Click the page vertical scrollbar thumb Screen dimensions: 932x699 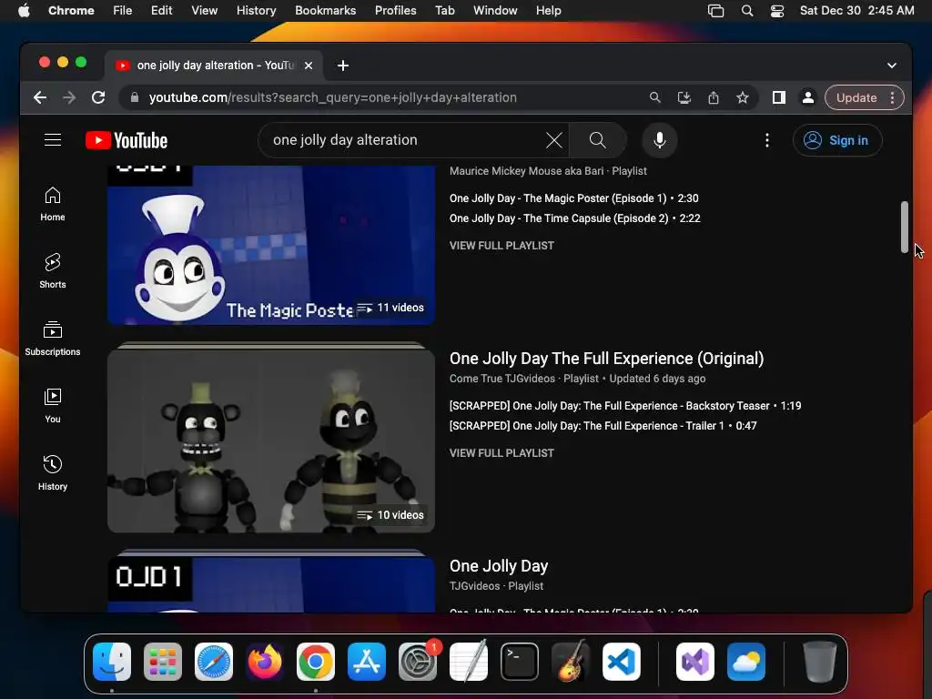point(904,227)
